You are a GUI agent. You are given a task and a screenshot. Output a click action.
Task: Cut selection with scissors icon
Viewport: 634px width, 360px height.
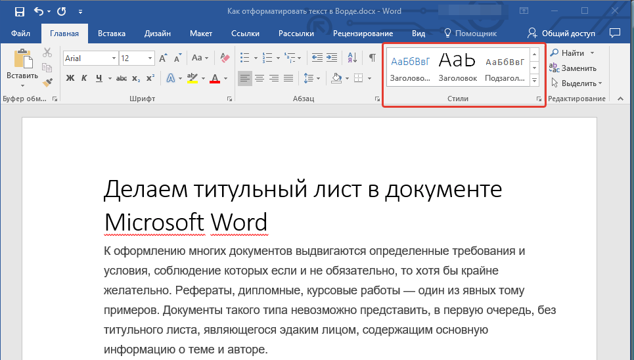click(47, 53)
